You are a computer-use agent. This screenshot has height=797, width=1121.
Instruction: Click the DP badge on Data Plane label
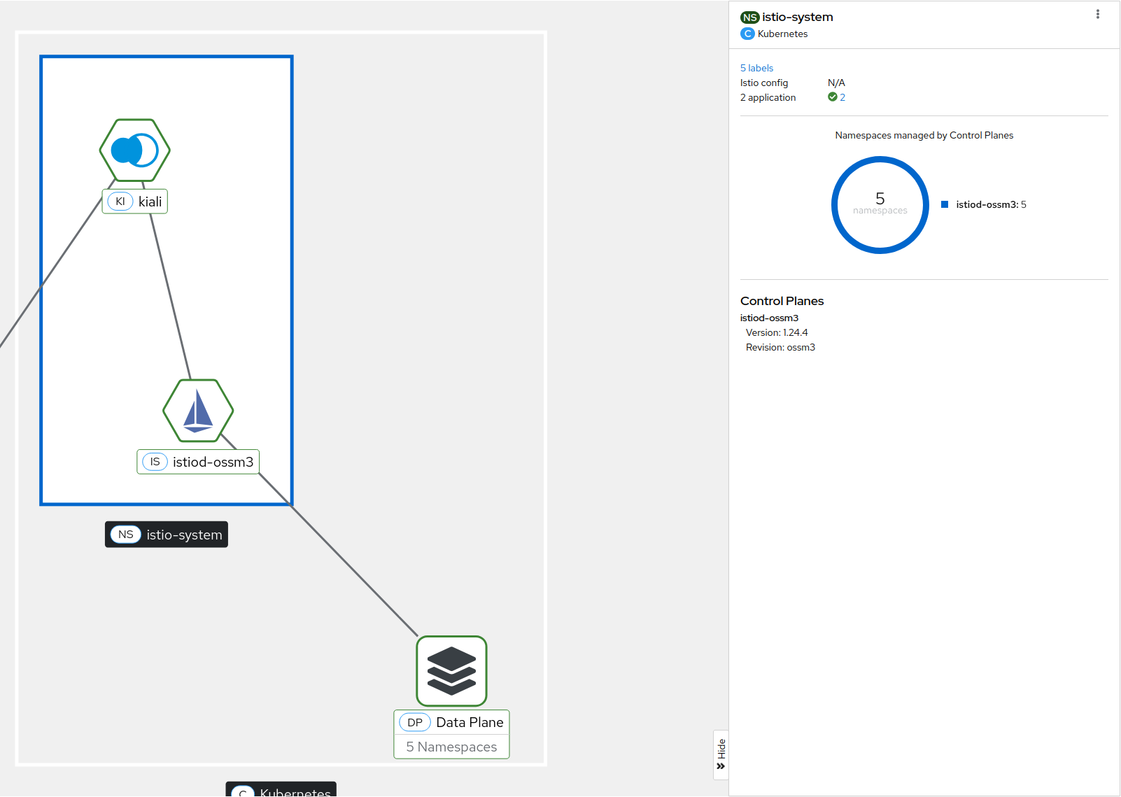[x=415, y=722]
